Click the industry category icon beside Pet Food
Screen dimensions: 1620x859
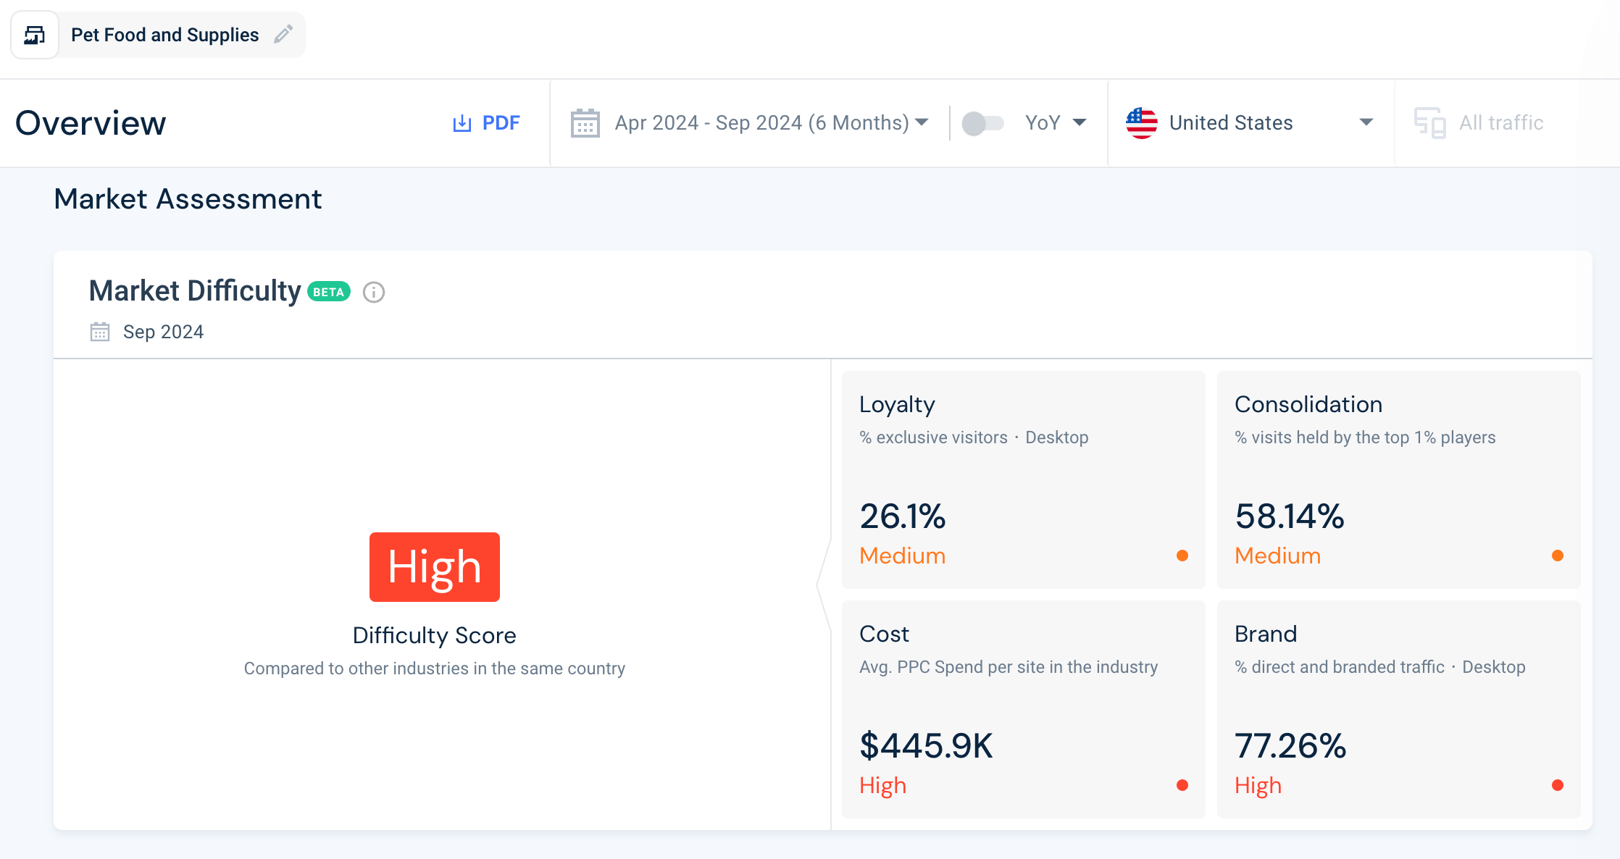coord(35,34)
